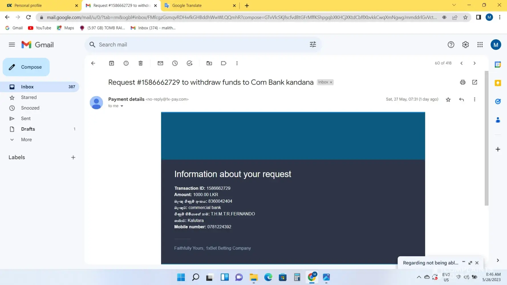Open the Move to folder icon

209,63
